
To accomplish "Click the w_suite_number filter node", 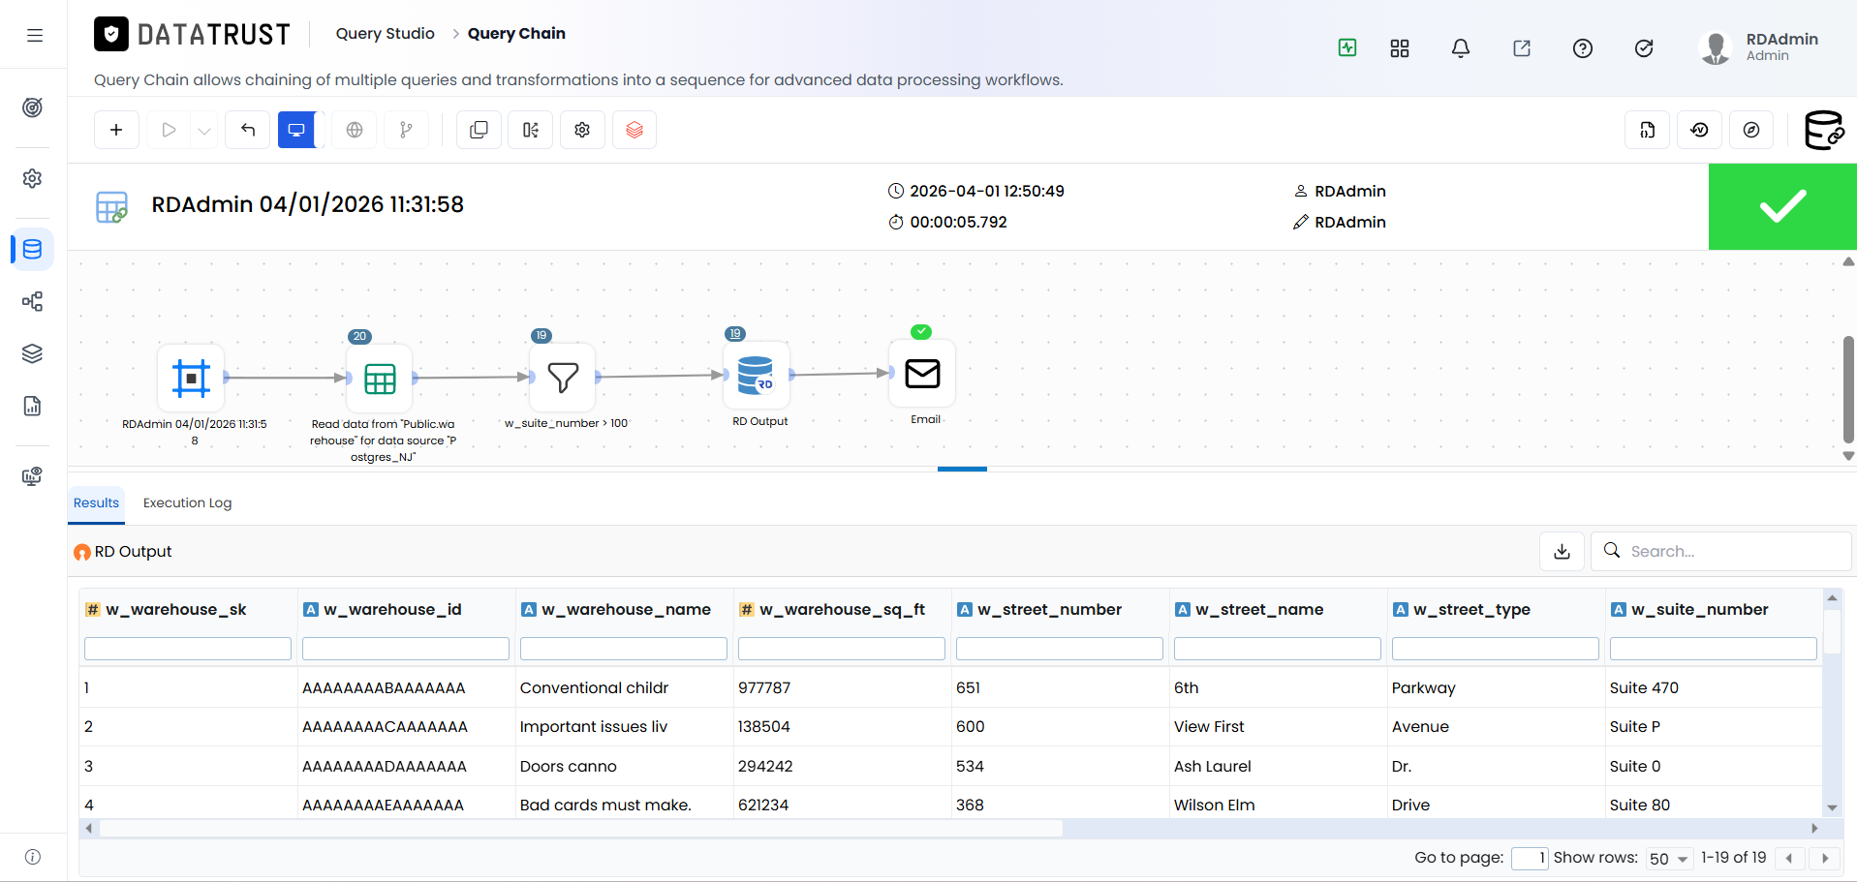I will (x=563, y=378).
